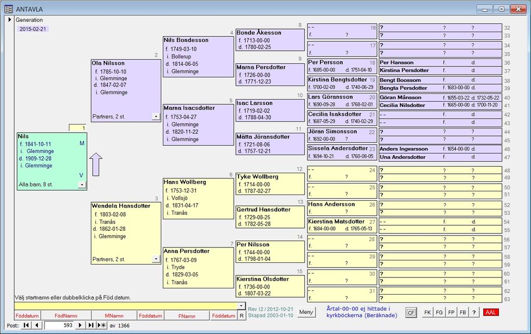The image size is (531, 334).
Task: Click Kirstina Bengtsdotter's name
Action: point(337,79)
